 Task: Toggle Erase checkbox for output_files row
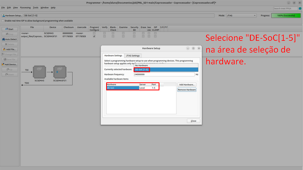point(143,36)
